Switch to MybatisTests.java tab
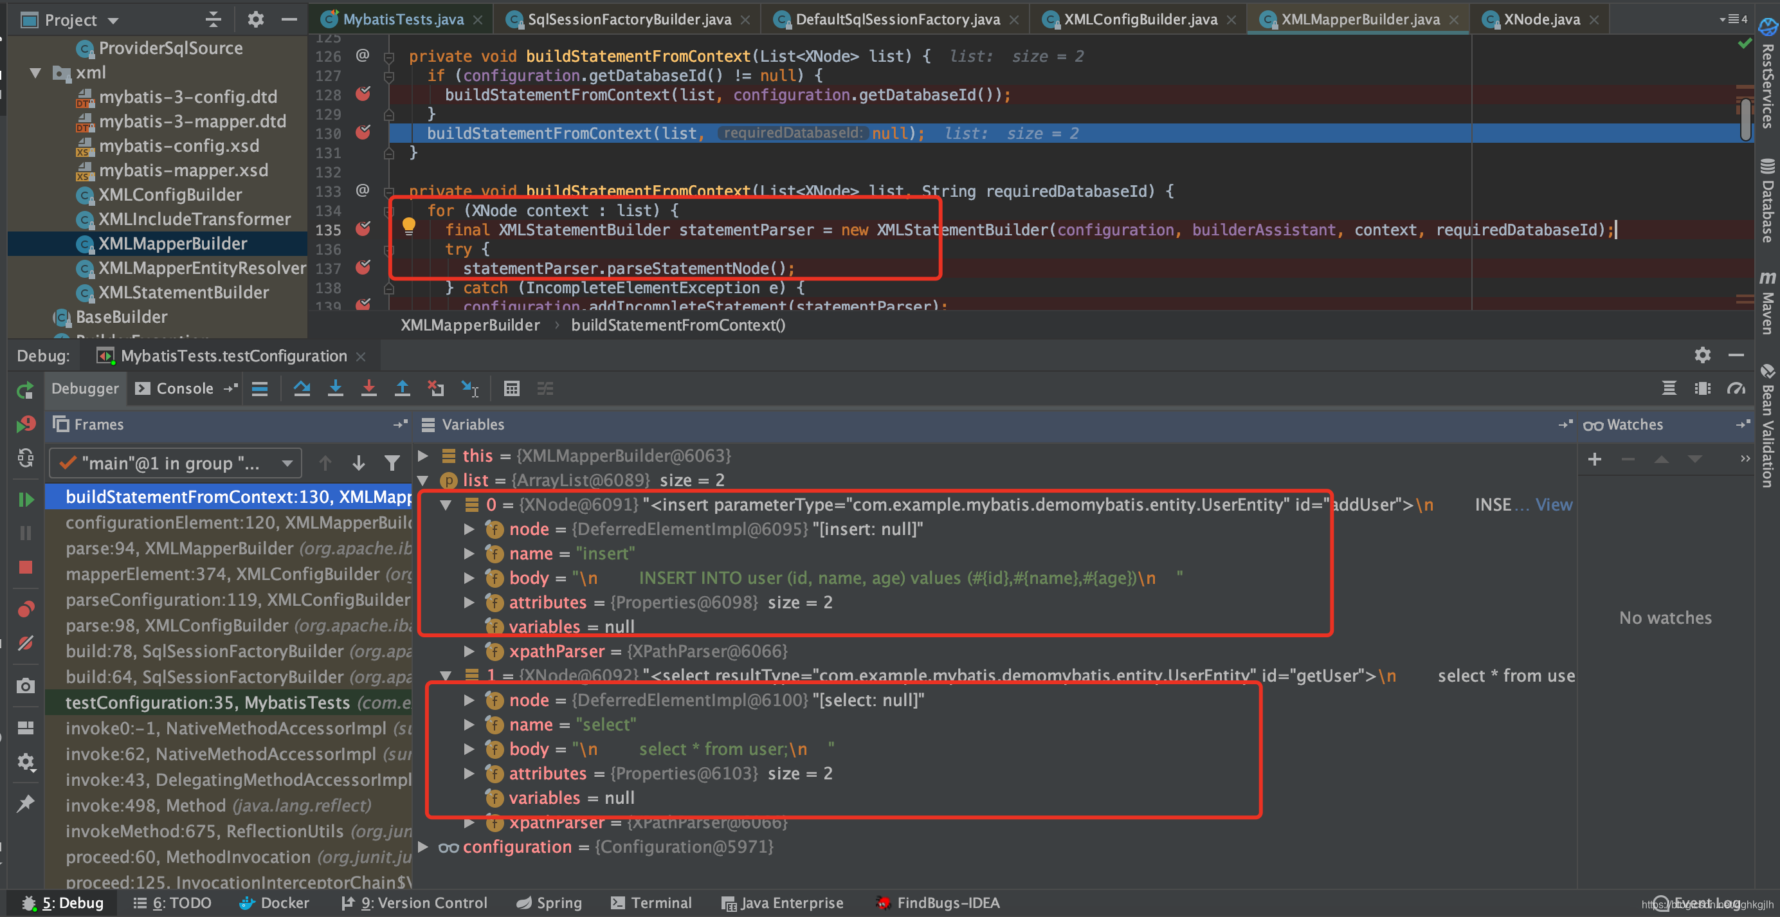The width and height of the screenshot is (1780, 917). coord(402,19)
